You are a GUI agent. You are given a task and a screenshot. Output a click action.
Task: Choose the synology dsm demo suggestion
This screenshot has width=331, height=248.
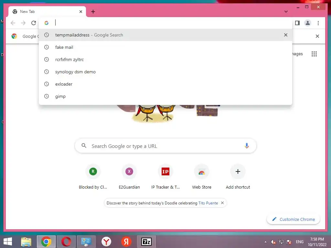pos(165,72)
